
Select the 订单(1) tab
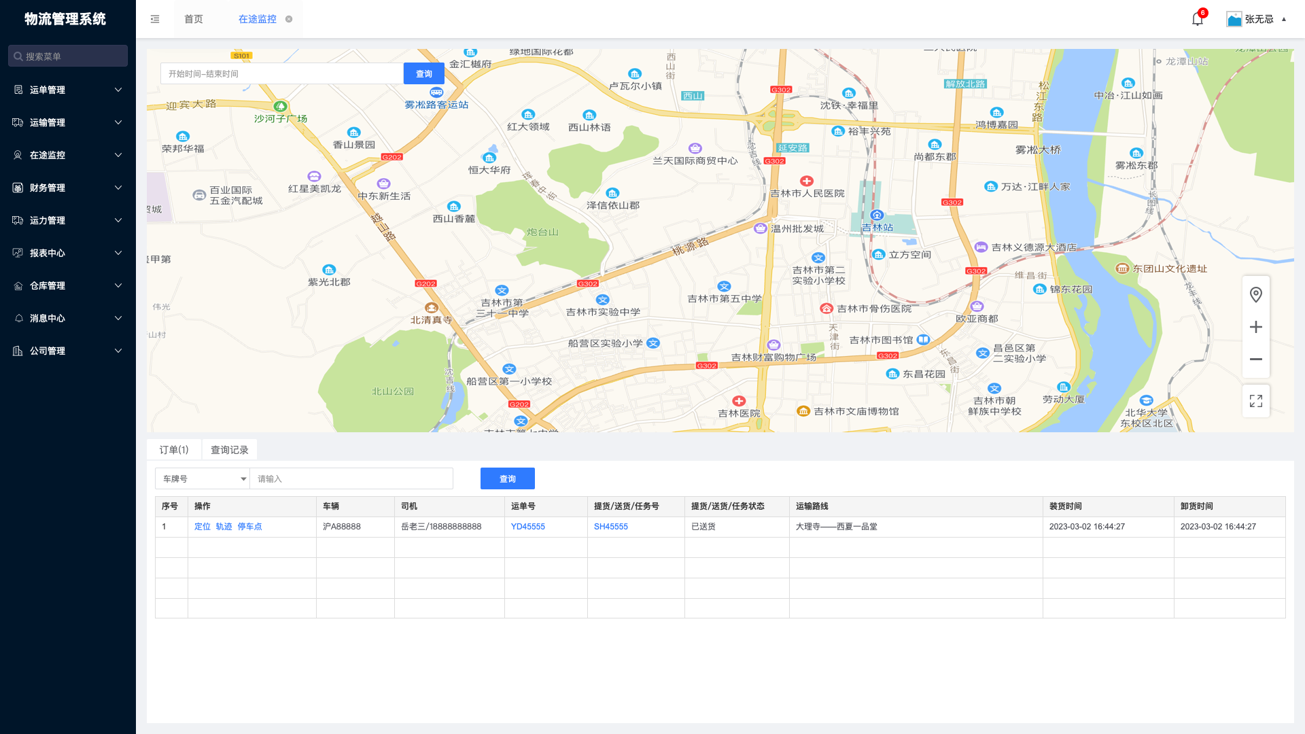coord(174,450)
